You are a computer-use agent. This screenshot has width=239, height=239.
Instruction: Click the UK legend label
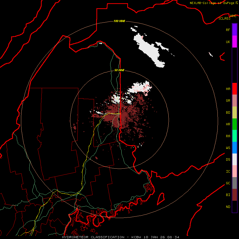tap(228, 42)
